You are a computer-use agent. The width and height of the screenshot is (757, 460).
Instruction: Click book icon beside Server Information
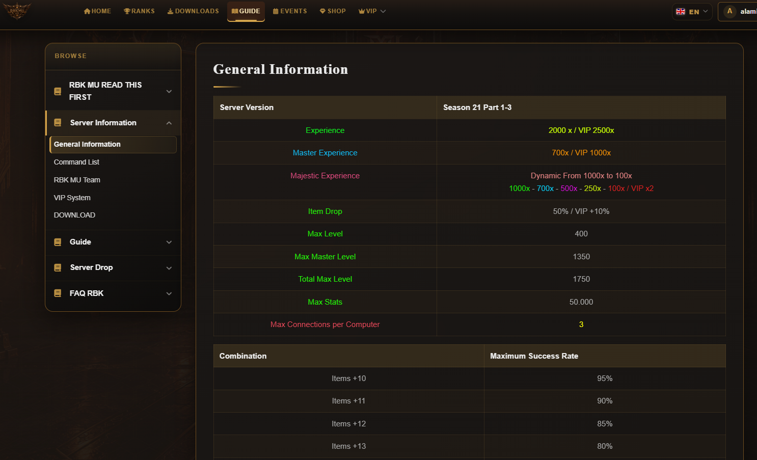[58, 123]
